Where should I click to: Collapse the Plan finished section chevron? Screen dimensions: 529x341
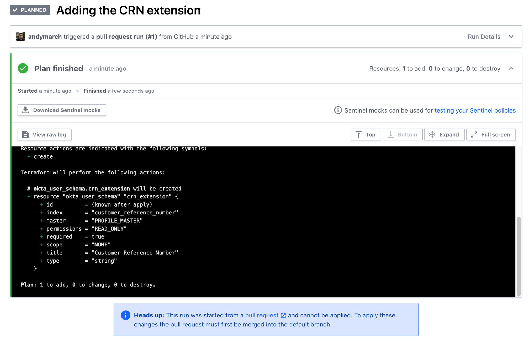click(511, 69)
